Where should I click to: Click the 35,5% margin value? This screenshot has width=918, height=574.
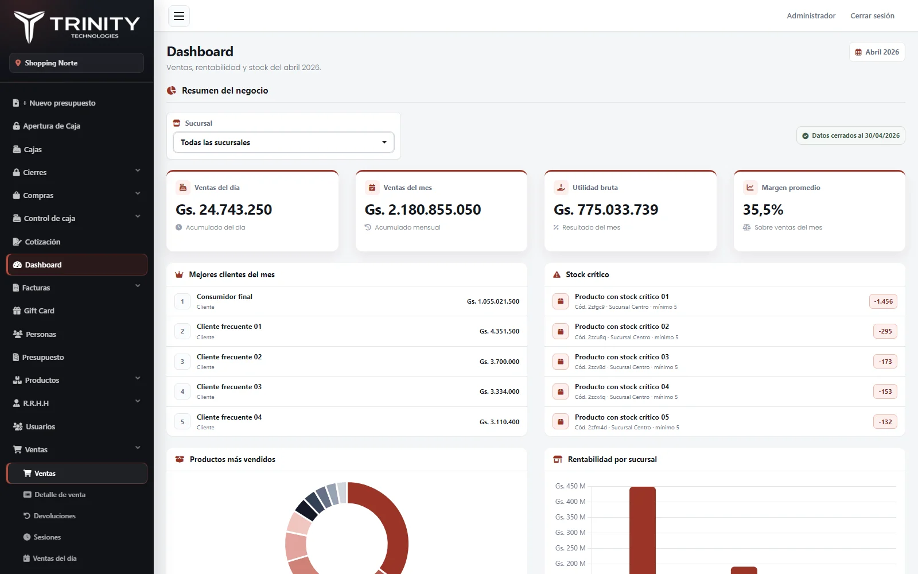[763, 210]
